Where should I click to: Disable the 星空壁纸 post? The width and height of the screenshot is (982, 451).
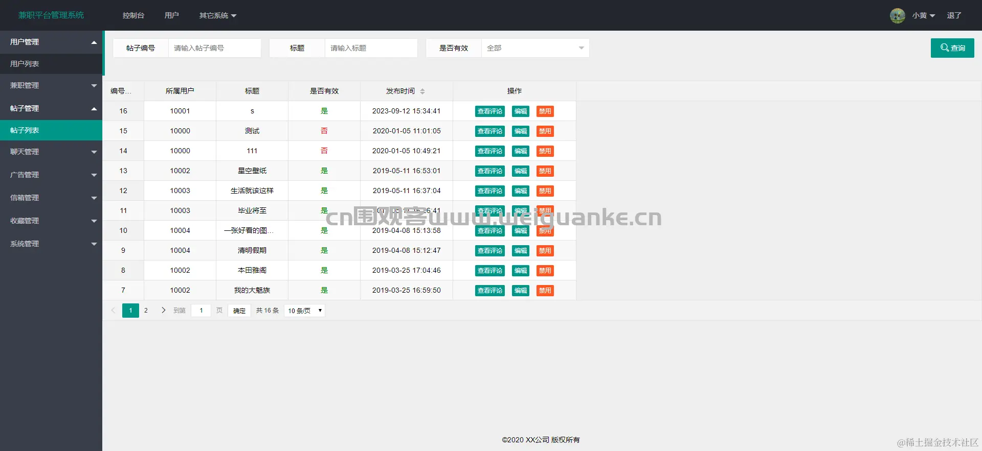pyautogui.click(x=545, y=171)
